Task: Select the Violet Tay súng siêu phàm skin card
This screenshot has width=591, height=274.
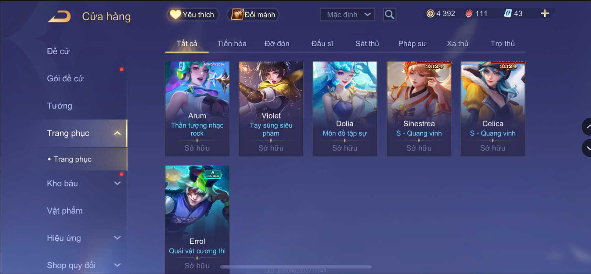Action: pos(271,109)
